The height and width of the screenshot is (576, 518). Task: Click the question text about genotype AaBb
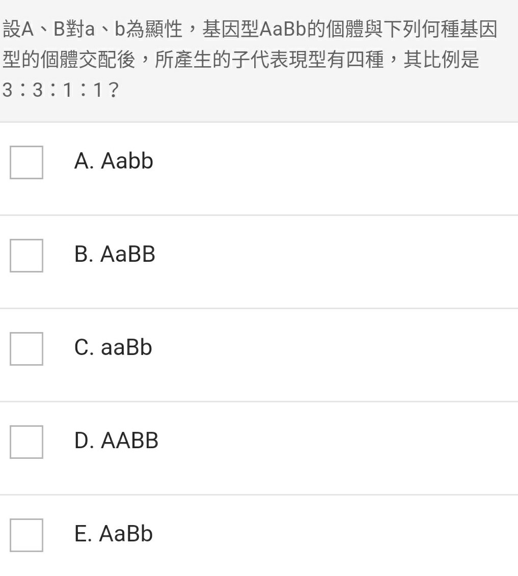tap(250, 60)
